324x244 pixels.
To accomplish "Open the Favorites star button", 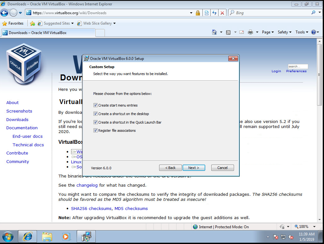I will click(13, 23).
